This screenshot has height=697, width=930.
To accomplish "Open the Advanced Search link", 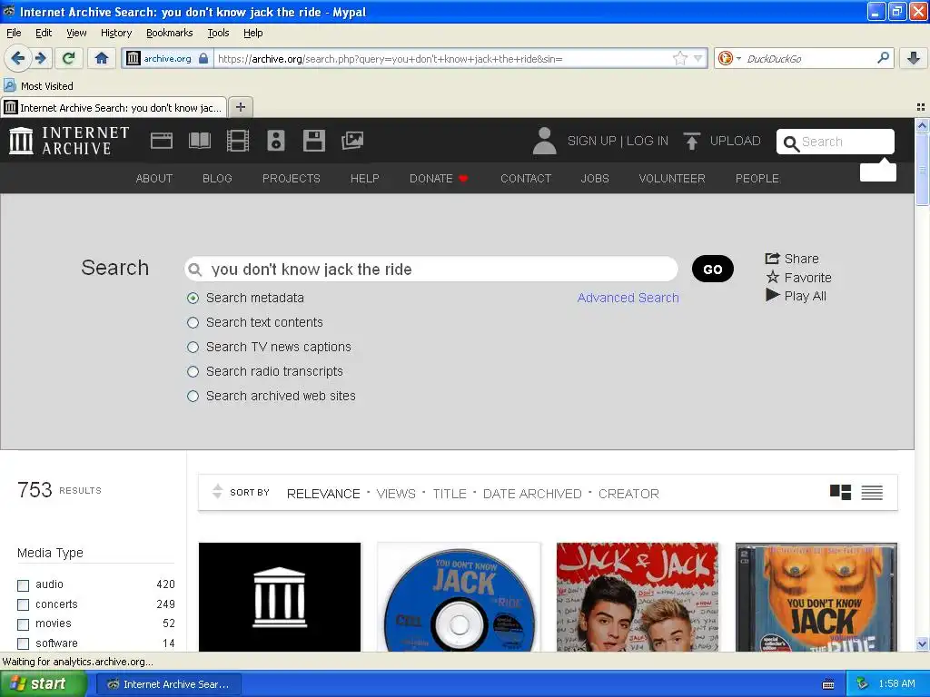I will click(x=628, y=298).
